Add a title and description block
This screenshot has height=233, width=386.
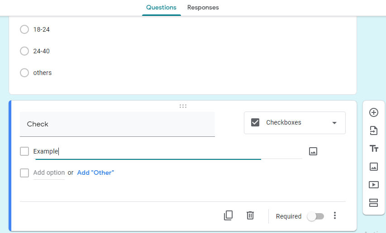374,149
